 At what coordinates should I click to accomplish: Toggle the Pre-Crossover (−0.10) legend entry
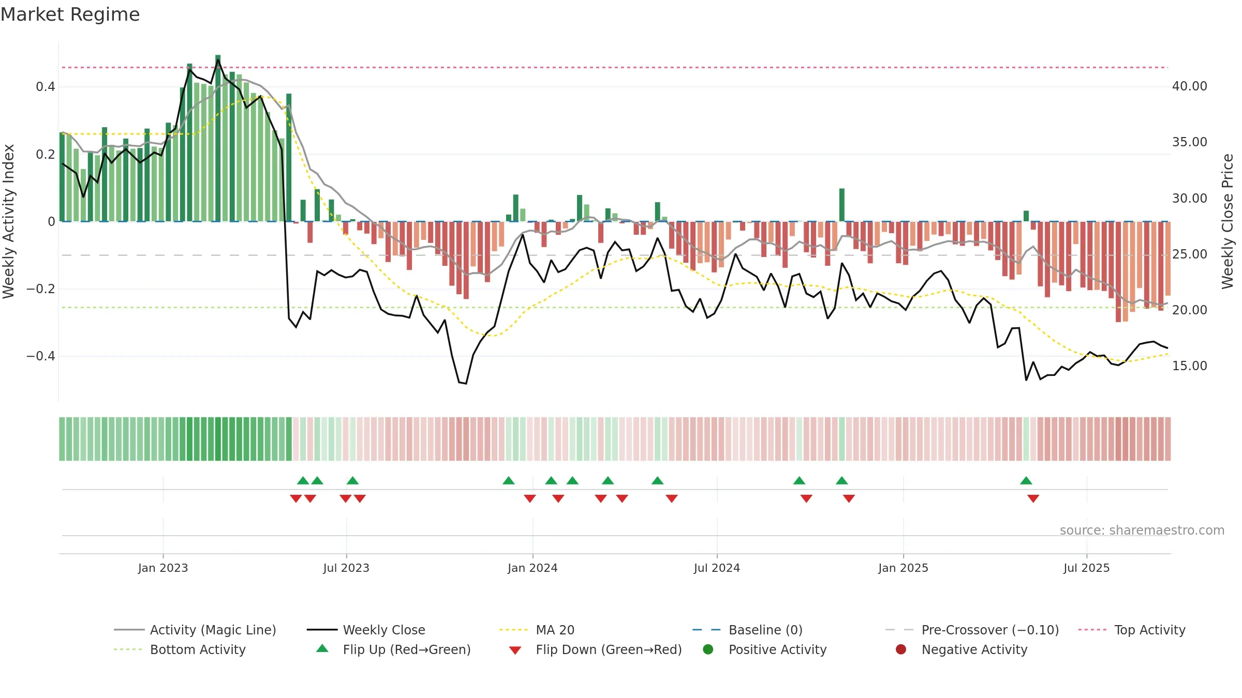tap(972, 630)
